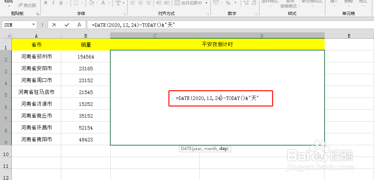Click the 销量 header cell

[86, 45]
